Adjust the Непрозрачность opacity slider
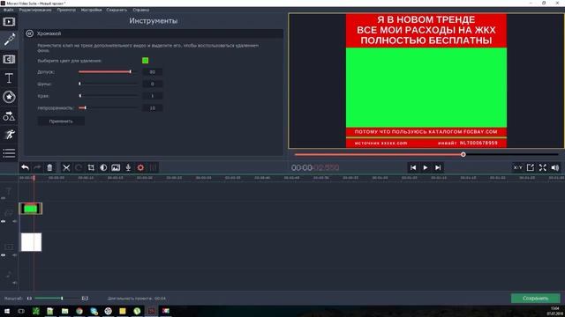 point(108,107)
